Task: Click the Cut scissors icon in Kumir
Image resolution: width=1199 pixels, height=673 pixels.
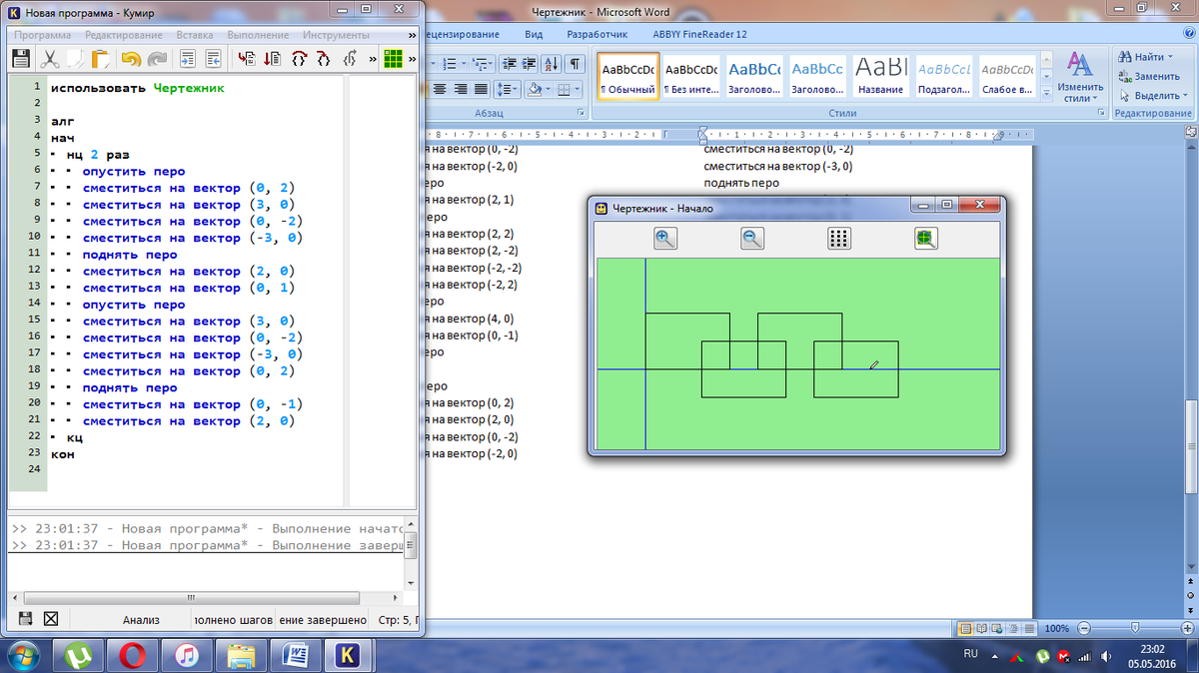Action: coord(49,59)
